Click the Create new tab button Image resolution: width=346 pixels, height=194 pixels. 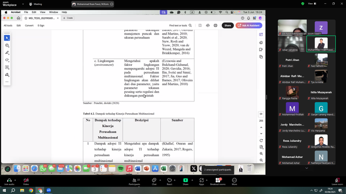click(x=68, y=18)
